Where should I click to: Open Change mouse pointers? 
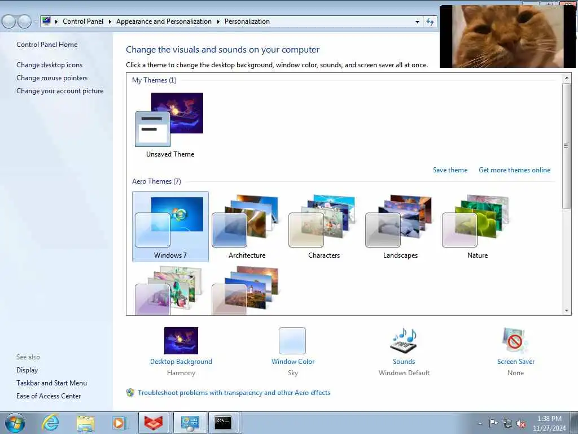52,78
